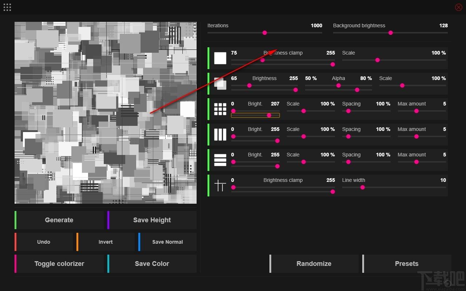Click upper Bright. handle in vertical bars row
Screen dimensions: 466x291
pos(277,141)
